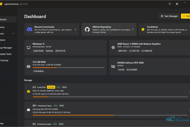Image resolution: width=190 pixels, height=127 pixels.
Task: Select the Dashboard sidebar item
Action: tap(8, 20)
